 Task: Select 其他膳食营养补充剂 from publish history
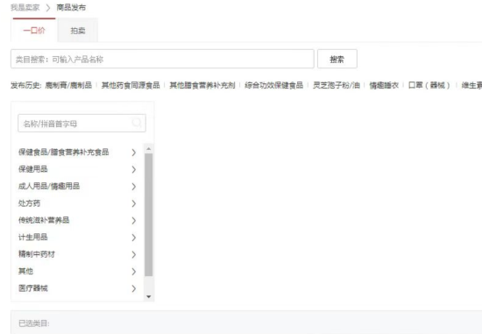click(202, 85)
